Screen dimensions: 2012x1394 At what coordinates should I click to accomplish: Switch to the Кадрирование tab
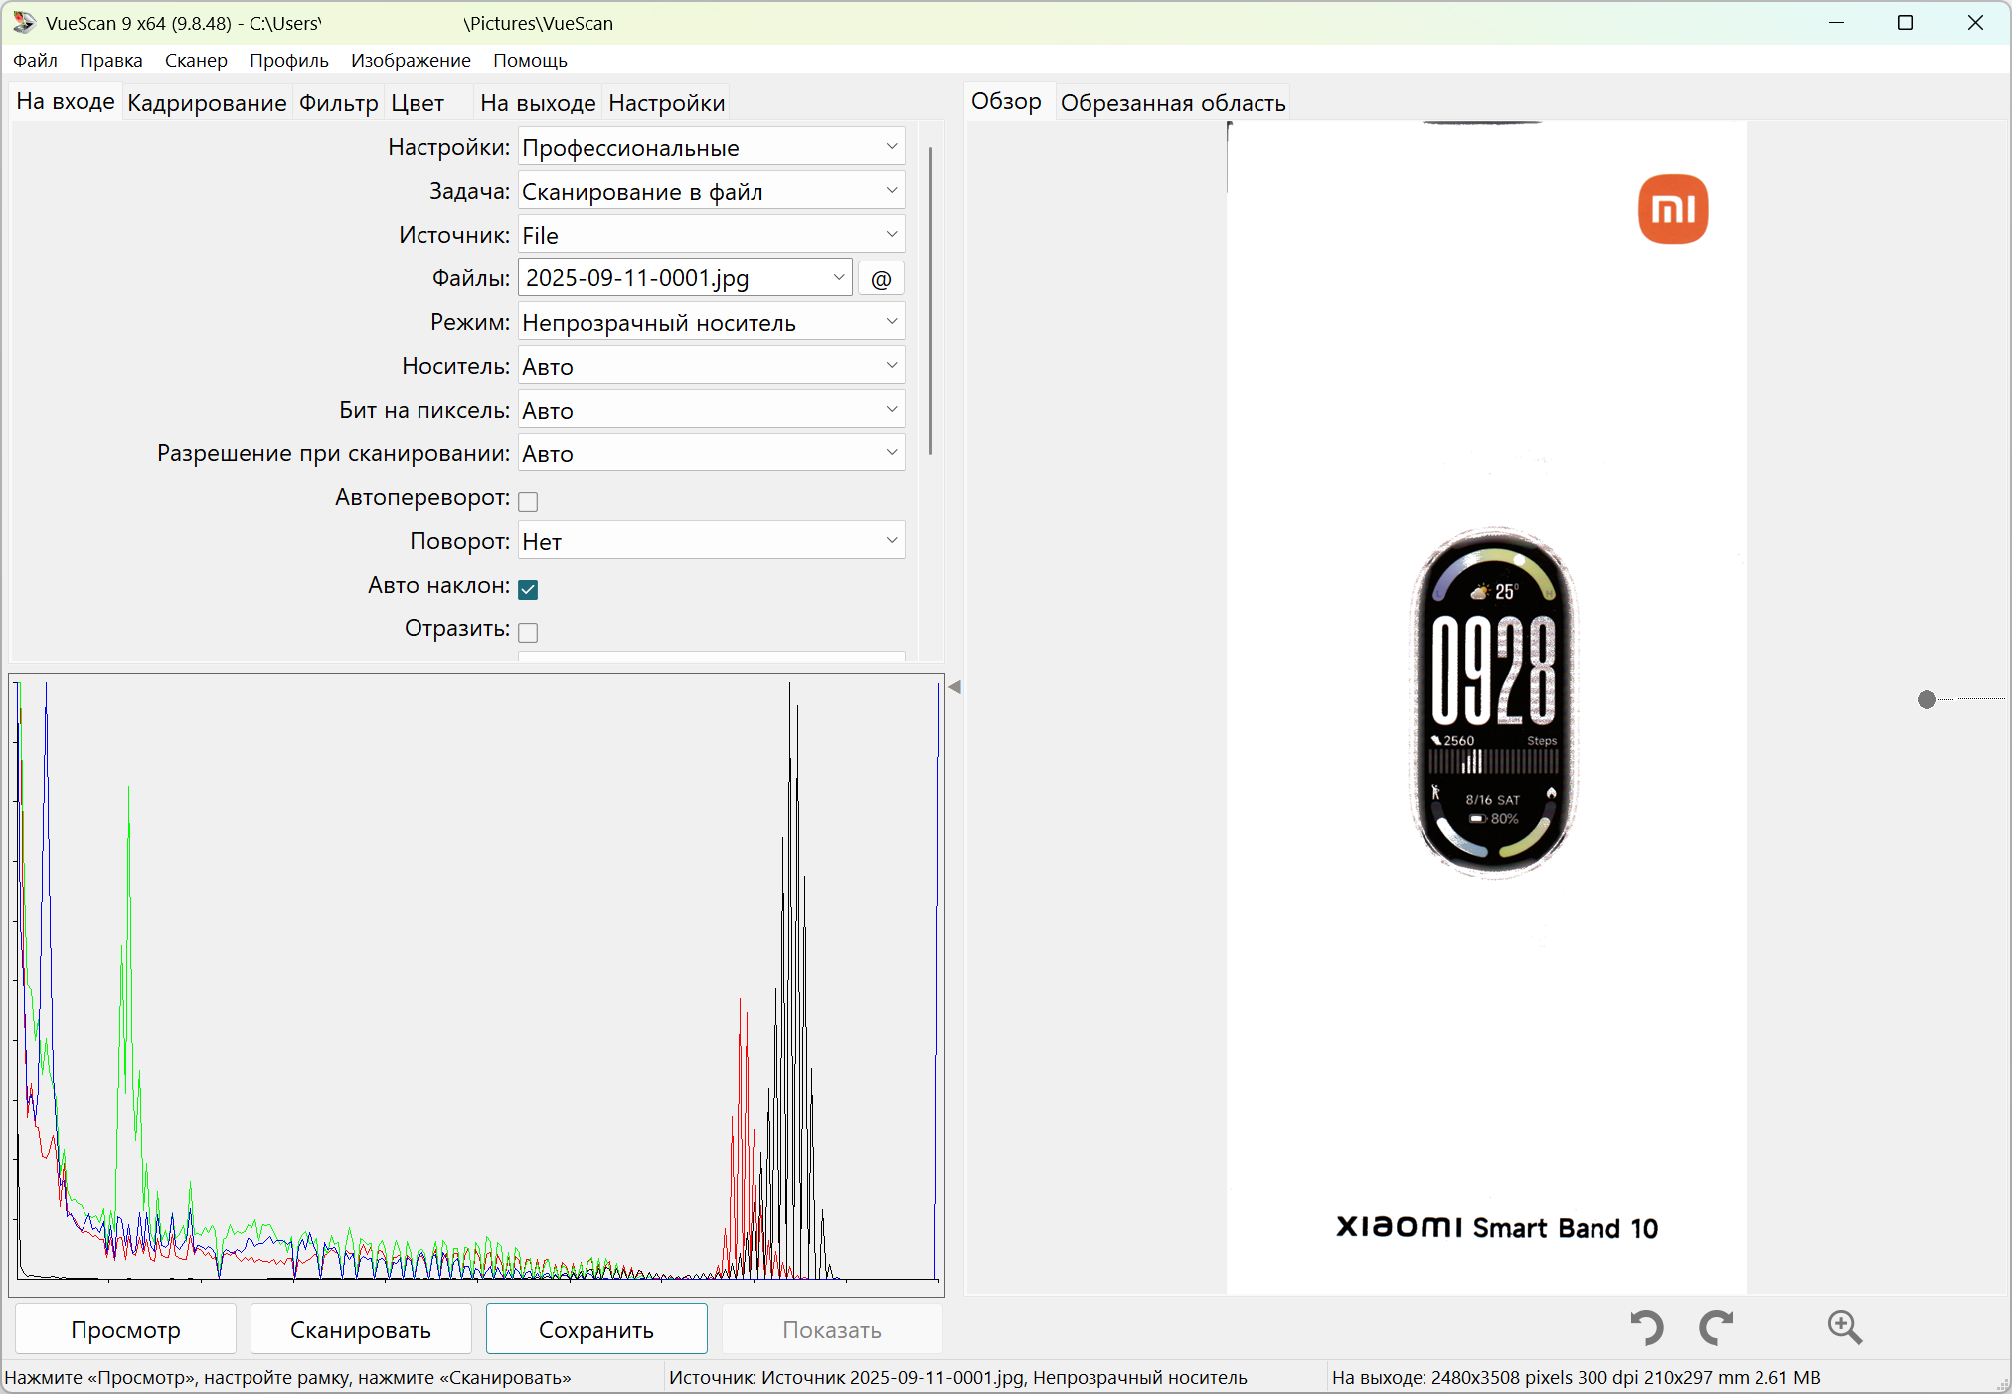click(x=207, y=103)
